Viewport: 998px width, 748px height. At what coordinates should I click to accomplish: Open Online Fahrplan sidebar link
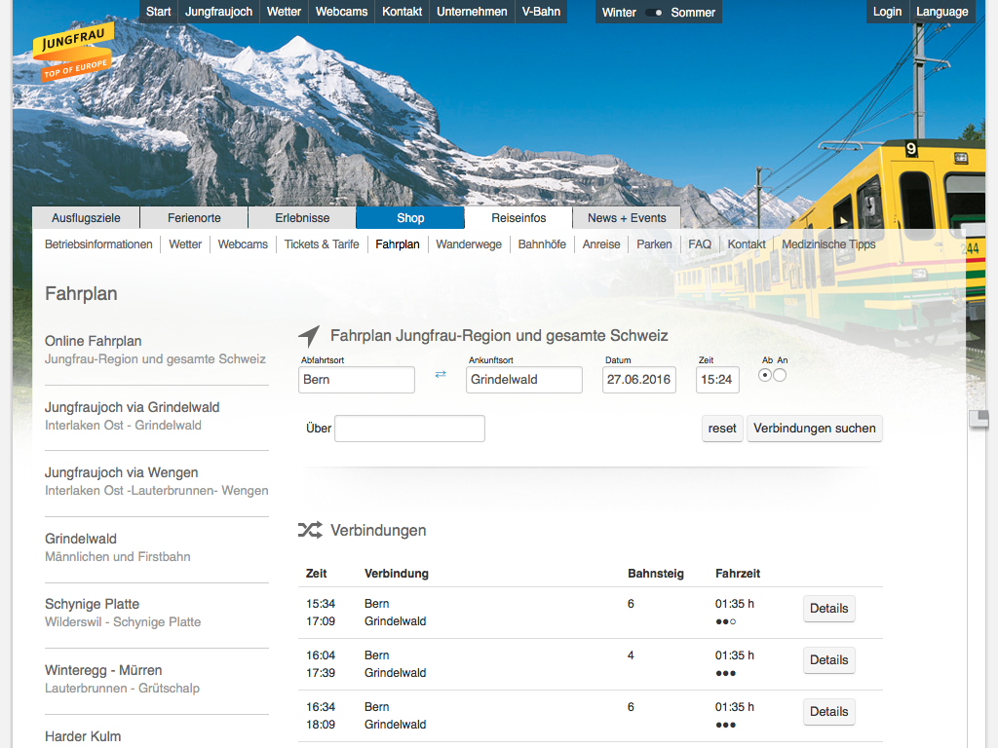155,350
